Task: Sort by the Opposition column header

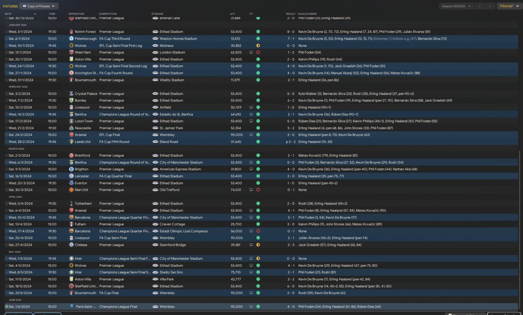Action: 76,14
